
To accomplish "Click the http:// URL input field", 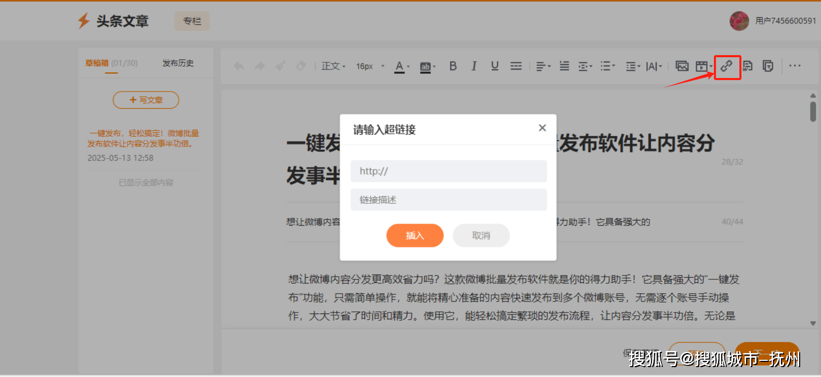I will pyautogui.click(x=449, y=171).
